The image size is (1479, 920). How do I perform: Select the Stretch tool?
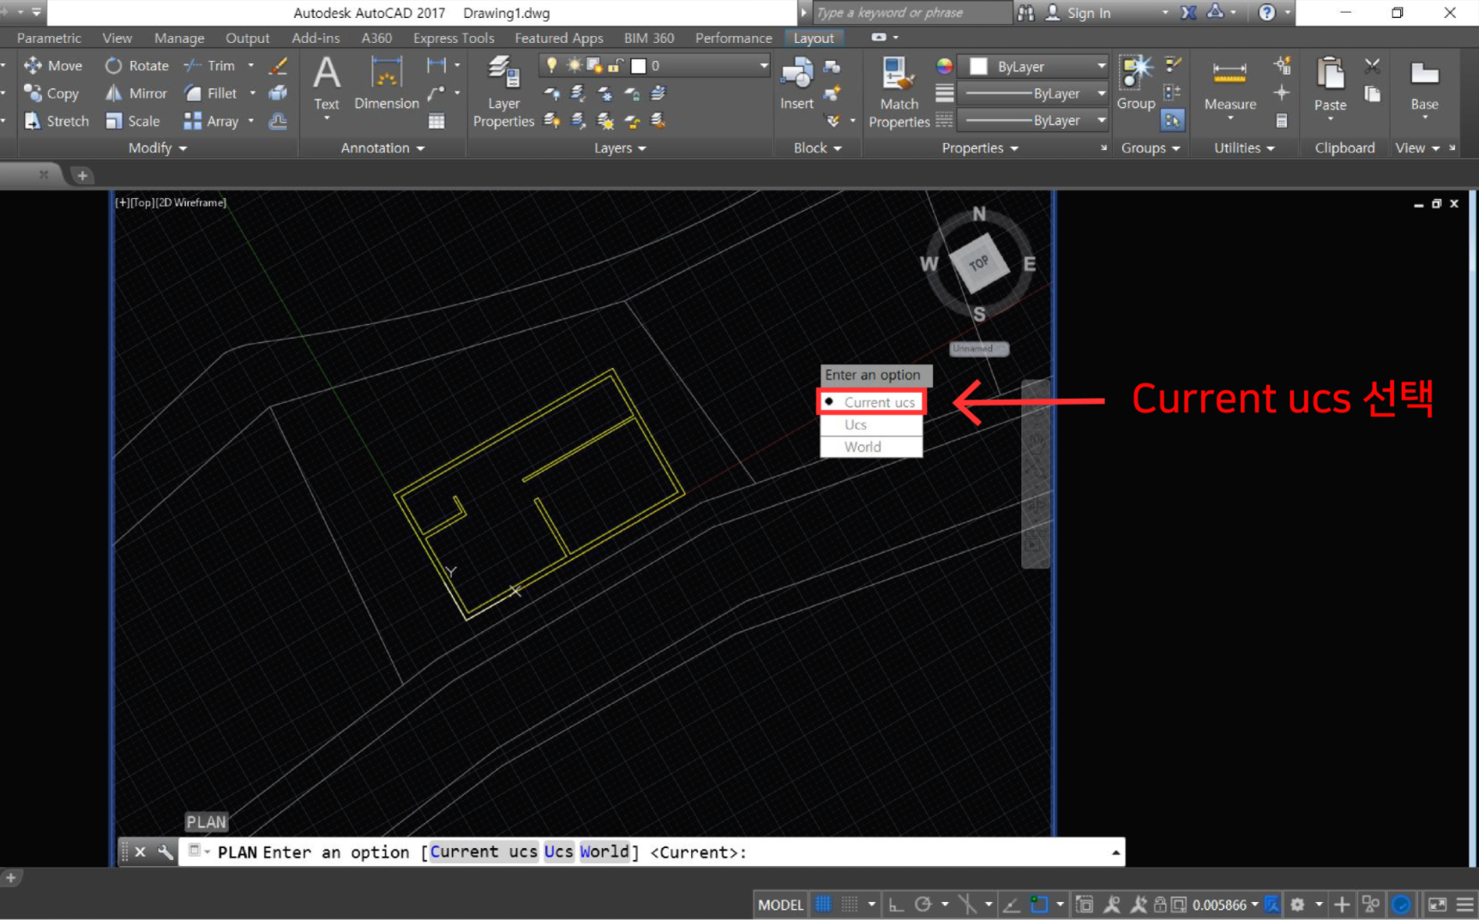click(x=57, y=121)
